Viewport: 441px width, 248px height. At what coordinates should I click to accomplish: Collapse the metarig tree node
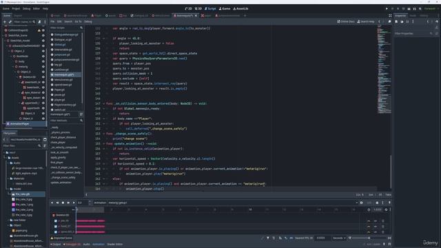[x=14, y=67]
